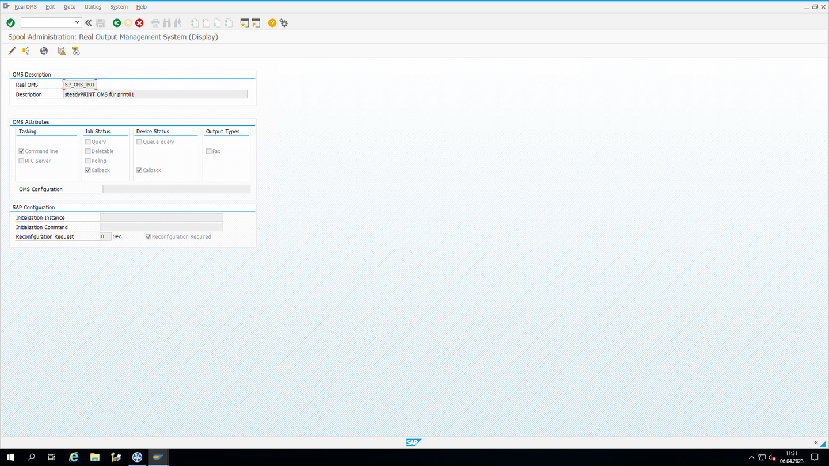829x466 pixels.
Task: Toggle the Query checkbox under Job Status
Action: (x=88, y=142)
